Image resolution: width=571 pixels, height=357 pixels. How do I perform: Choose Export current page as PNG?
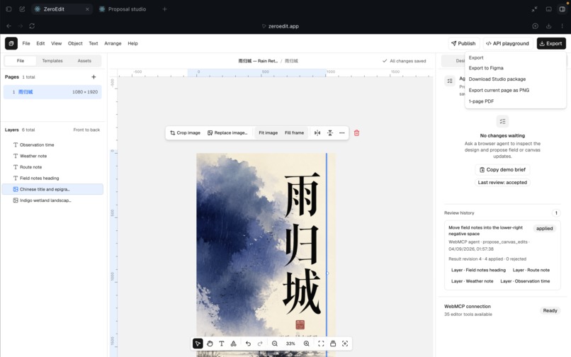515,91
